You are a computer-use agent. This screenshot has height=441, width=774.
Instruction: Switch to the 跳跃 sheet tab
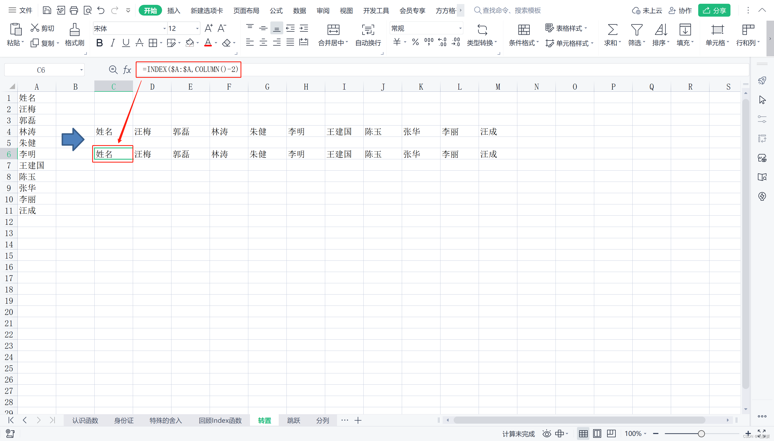point(293,420)
